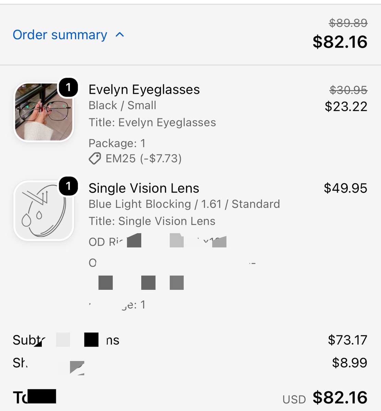
Task: Collapse the Order summary chevron
Action: pyautogui.click(x=120, y=35)
